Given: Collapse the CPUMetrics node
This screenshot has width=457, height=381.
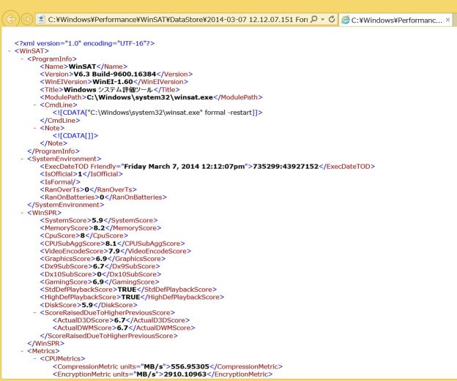Looking at the screenshot, I should (x=35, y=358).
